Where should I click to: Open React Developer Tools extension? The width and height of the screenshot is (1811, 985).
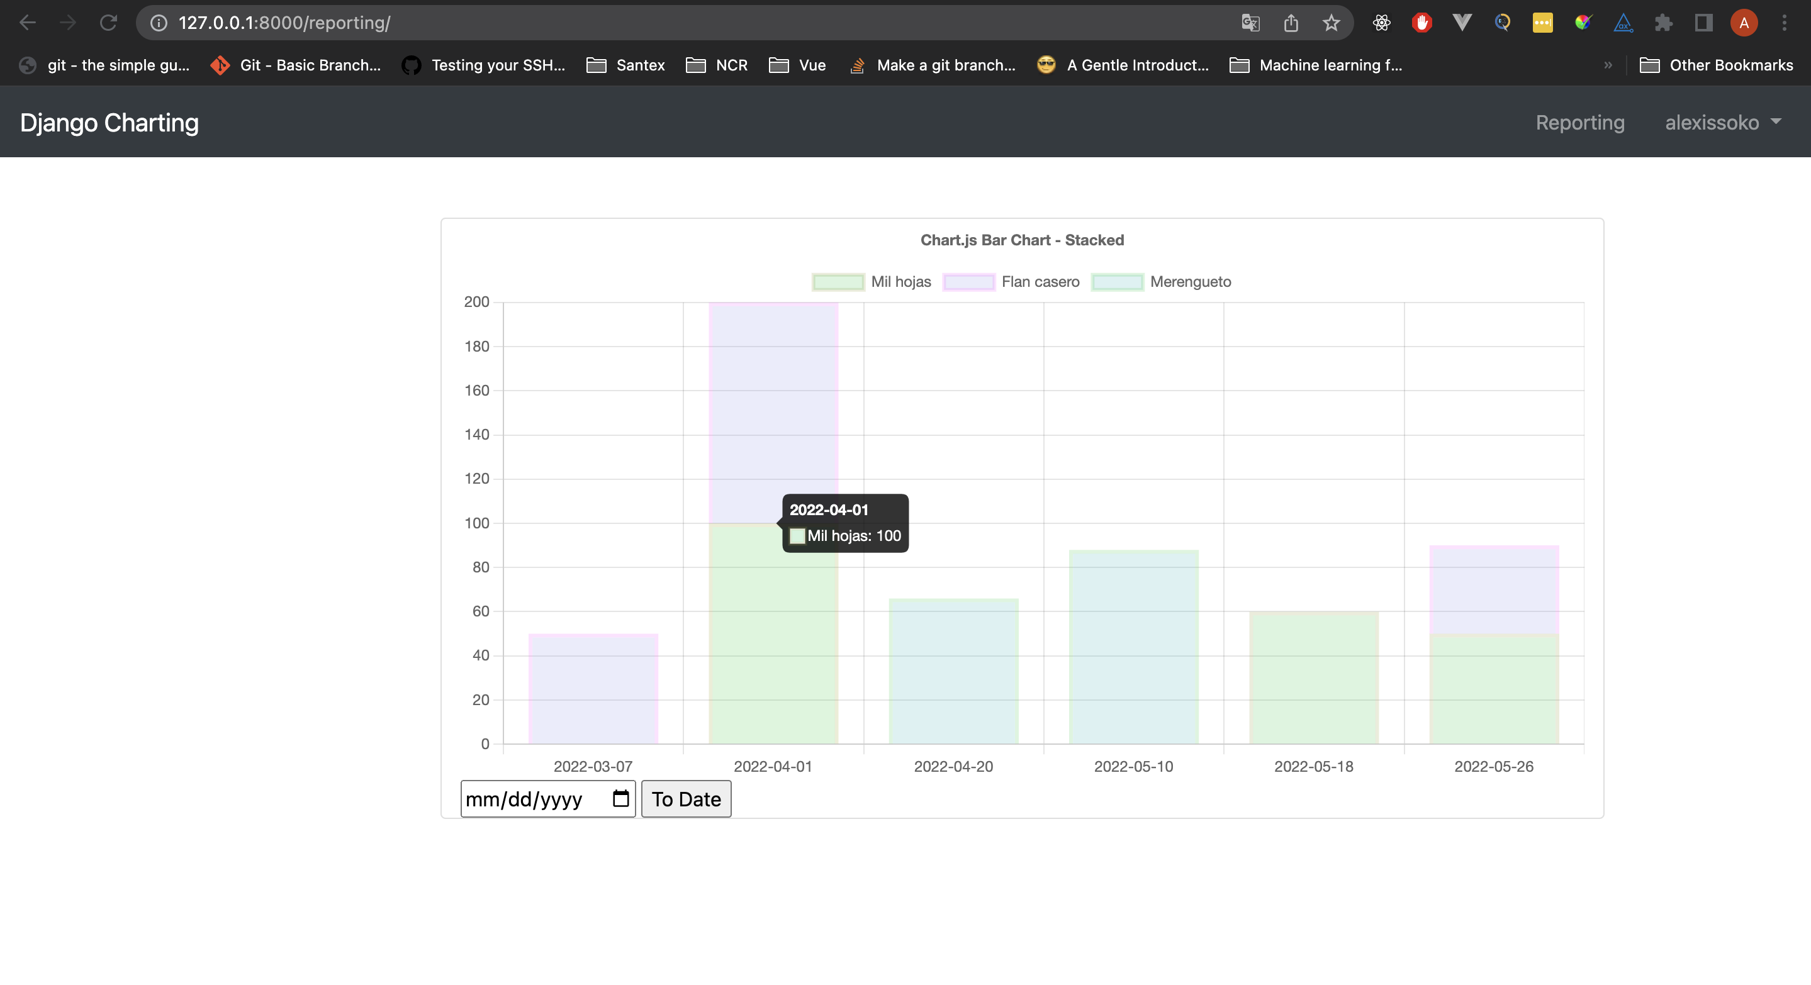[1382, 22]
